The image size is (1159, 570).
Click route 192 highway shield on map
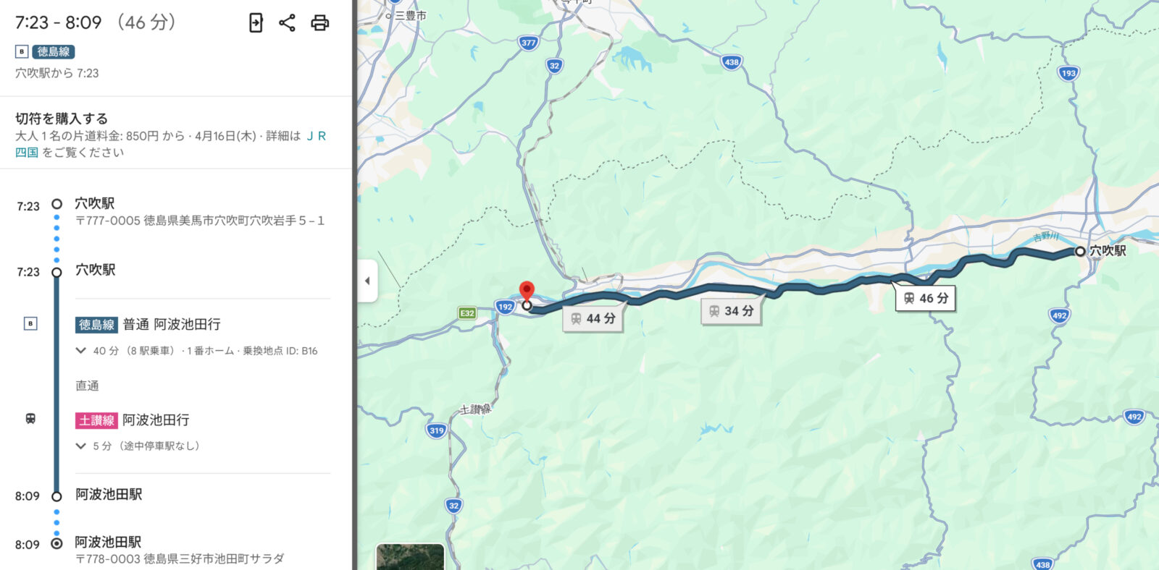505,307
